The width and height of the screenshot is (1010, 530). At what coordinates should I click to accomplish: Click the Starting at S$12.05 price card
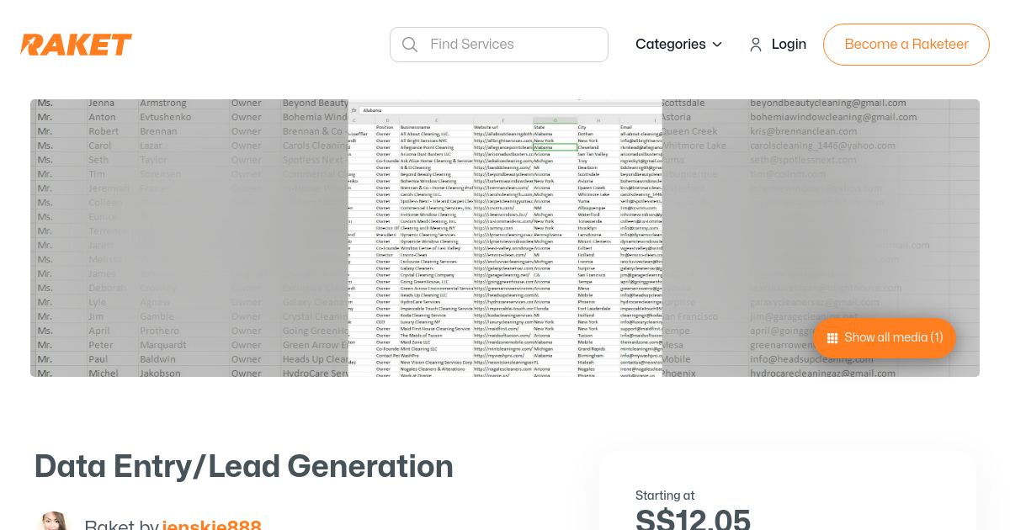787,505
